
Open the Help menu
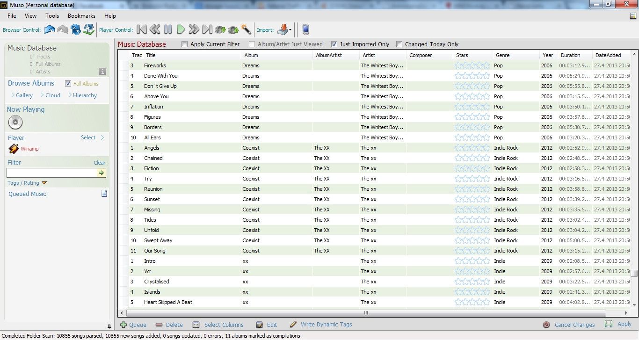click(x=110, y=16)
